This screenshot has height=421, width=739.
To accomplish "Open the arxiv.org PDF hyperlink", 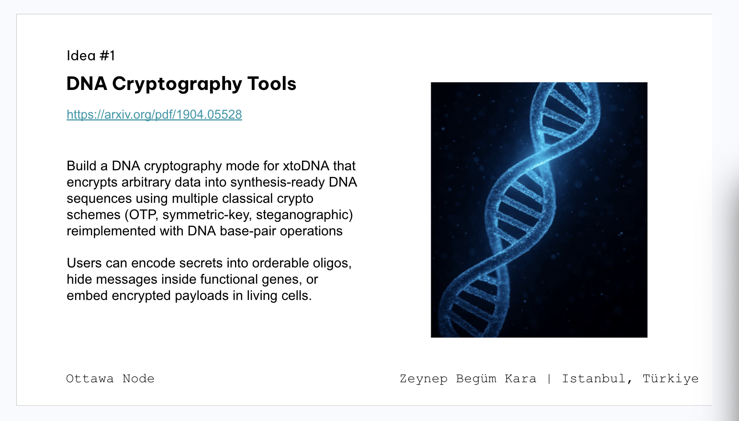I will (154, 115).
